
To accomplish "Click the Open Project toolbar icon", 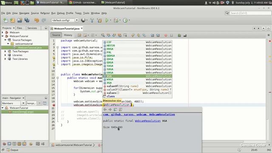I will 20,20.
